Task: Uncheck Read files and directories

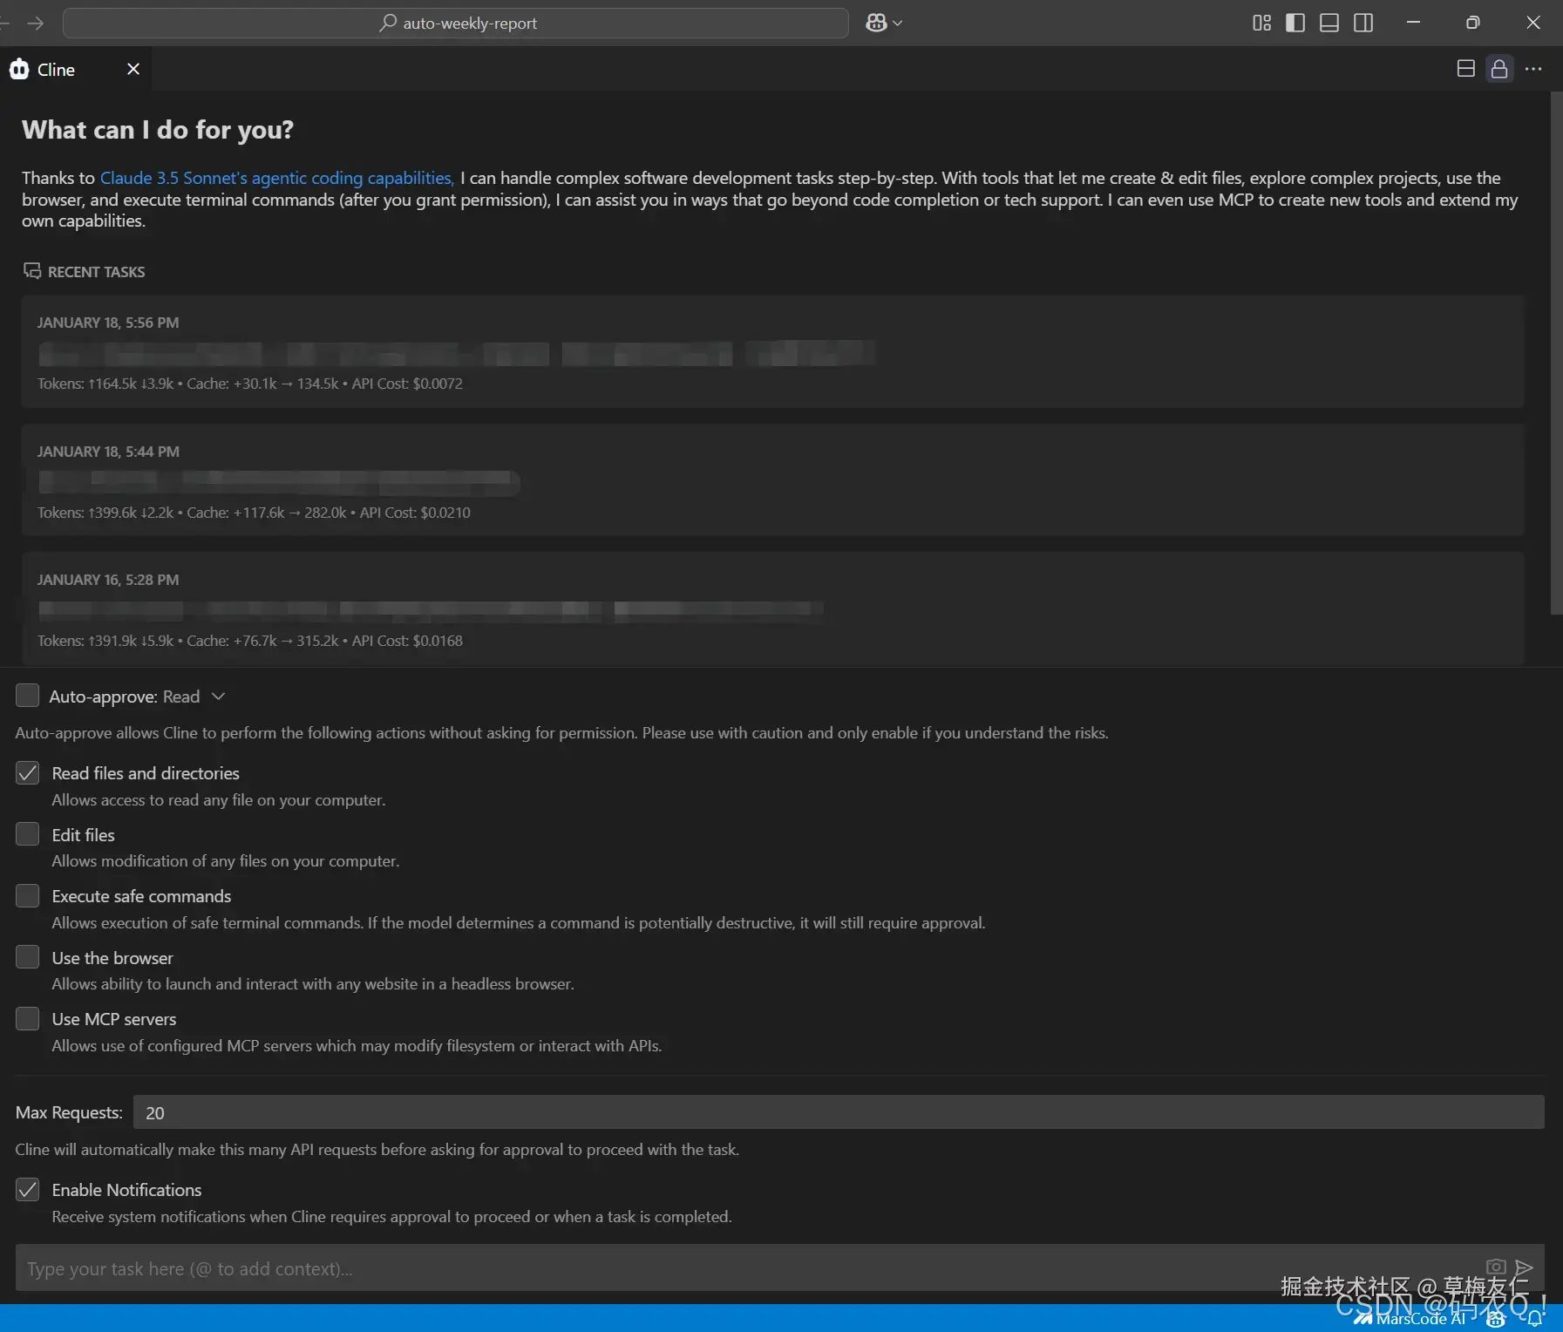Action: [28, 773]
